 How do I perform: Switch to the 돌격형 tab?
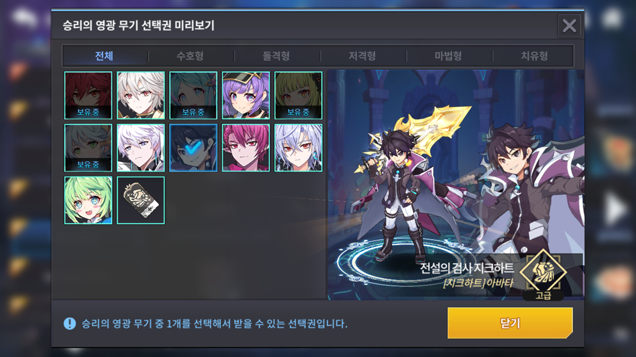(276, 56)
